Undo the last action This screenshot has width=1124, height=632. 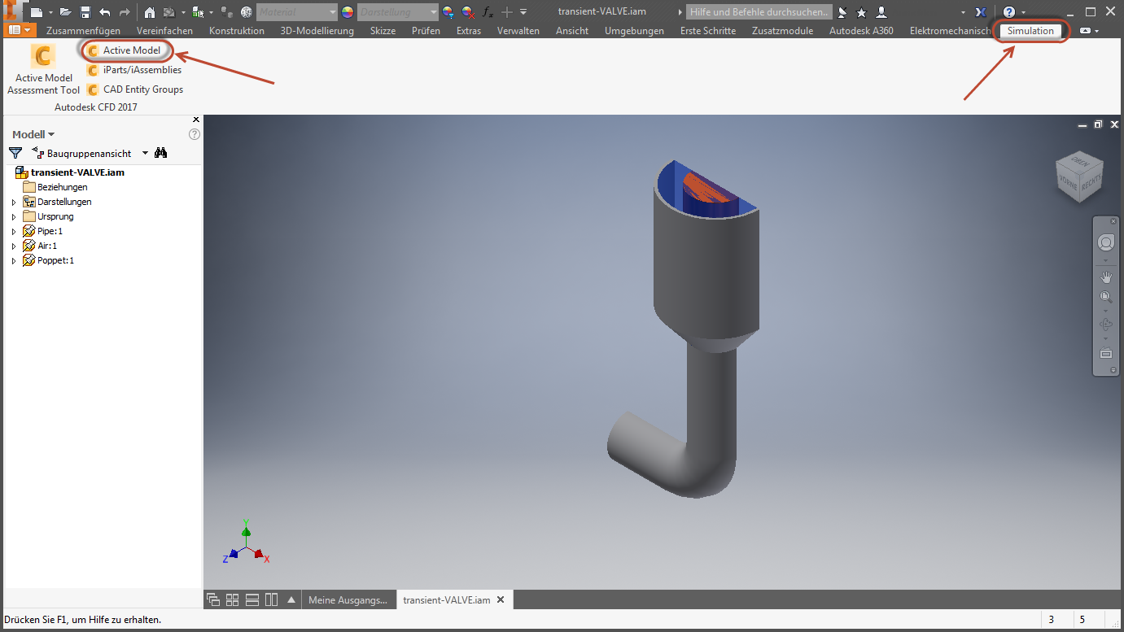[x=104, y=12]
